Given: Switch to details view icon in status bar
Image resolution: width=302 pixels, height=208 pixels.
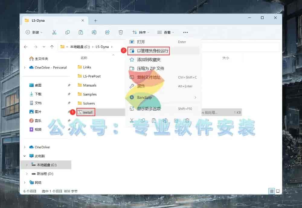Looking at the screenshot, I should tap(271, 191).
